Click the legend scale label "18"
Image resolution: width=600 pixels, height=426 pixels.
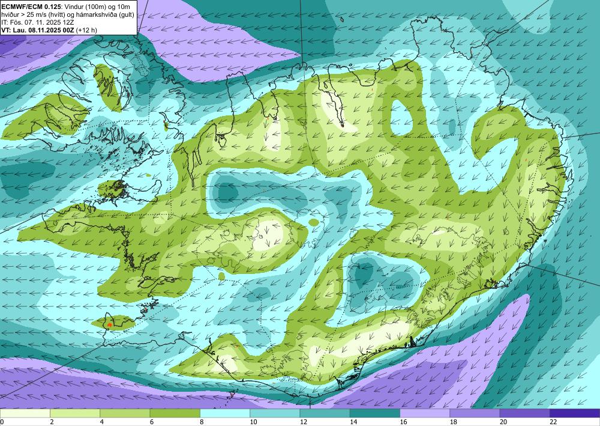454,422
